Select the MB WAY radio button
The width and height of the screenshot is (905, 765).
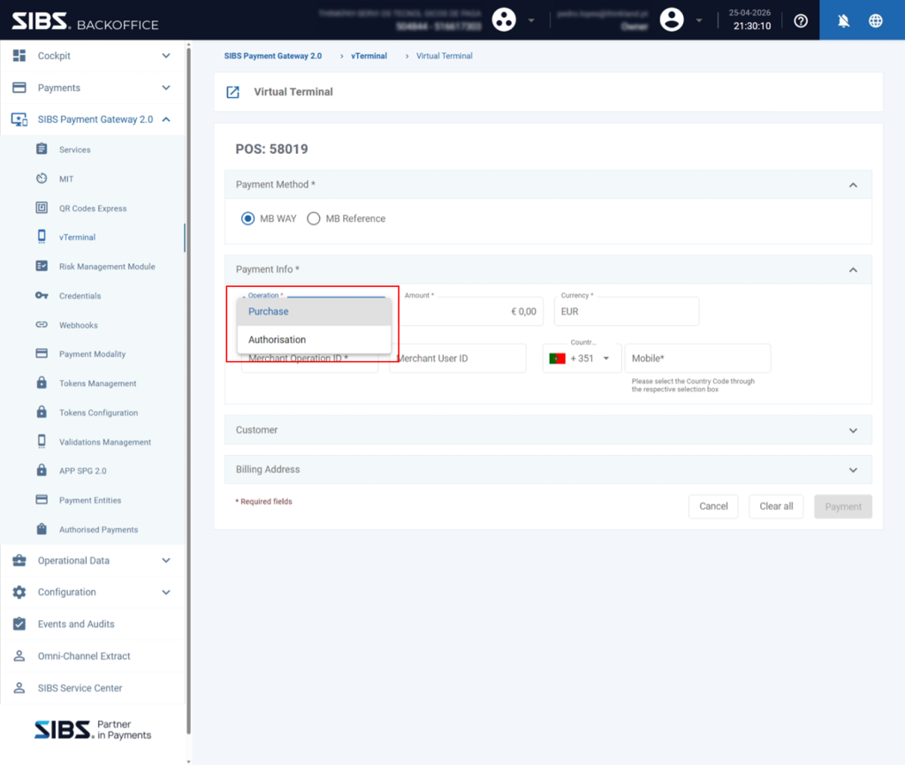[x=247, y=219]
